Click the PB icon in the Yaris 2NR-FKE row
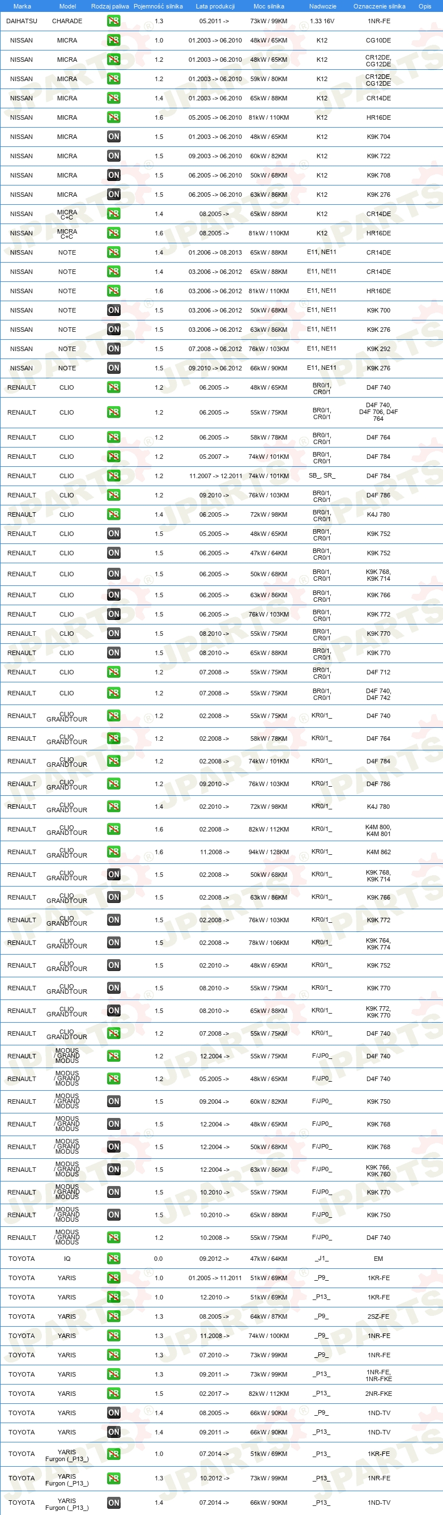Image resolution: width=443 pixels, height=1515 pixels. pyautogui.click(x=113, y=1394)
